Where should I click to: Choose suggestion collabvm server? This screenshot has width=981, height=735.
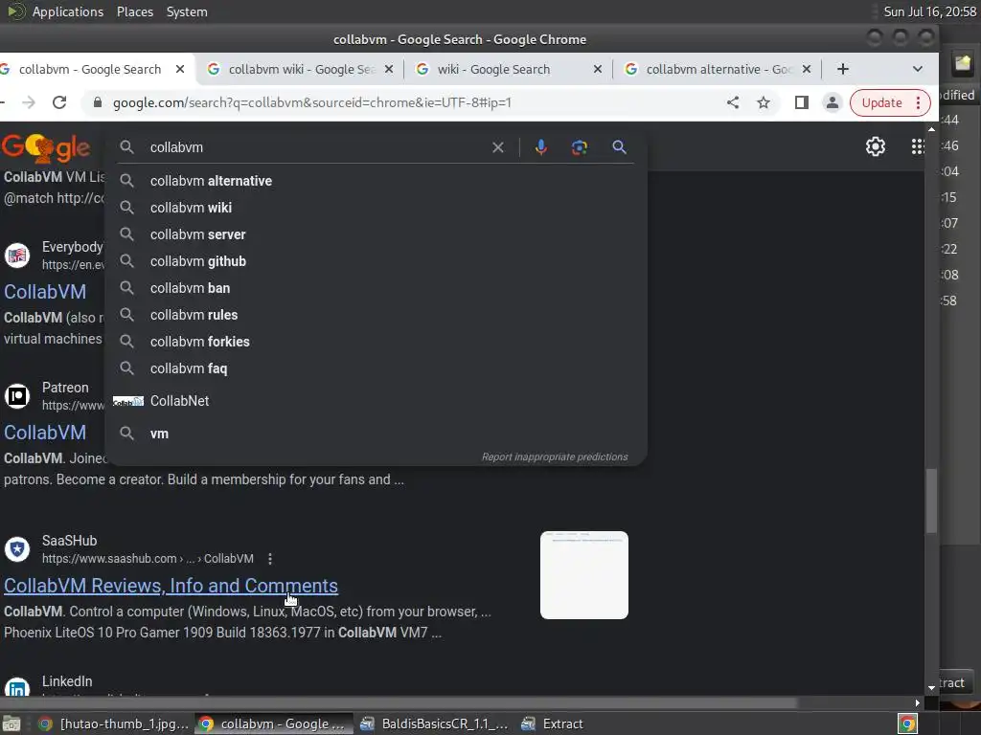376,234
